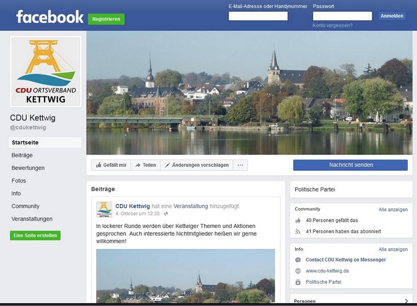417x306 pixels.
Task: Expand the Personen section chevron
Action: click(406, 301)
